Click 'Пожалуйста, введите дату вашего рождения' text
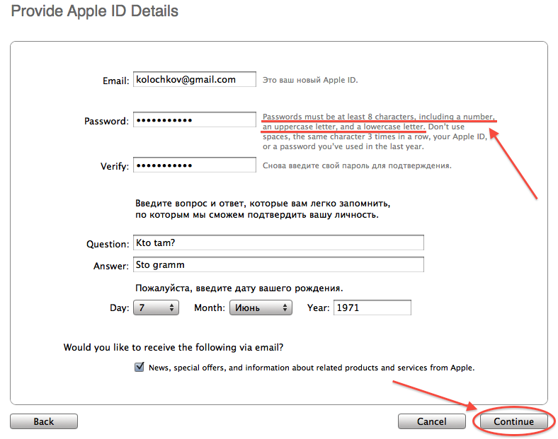558x439 pixels. click(x=239, y=288)
